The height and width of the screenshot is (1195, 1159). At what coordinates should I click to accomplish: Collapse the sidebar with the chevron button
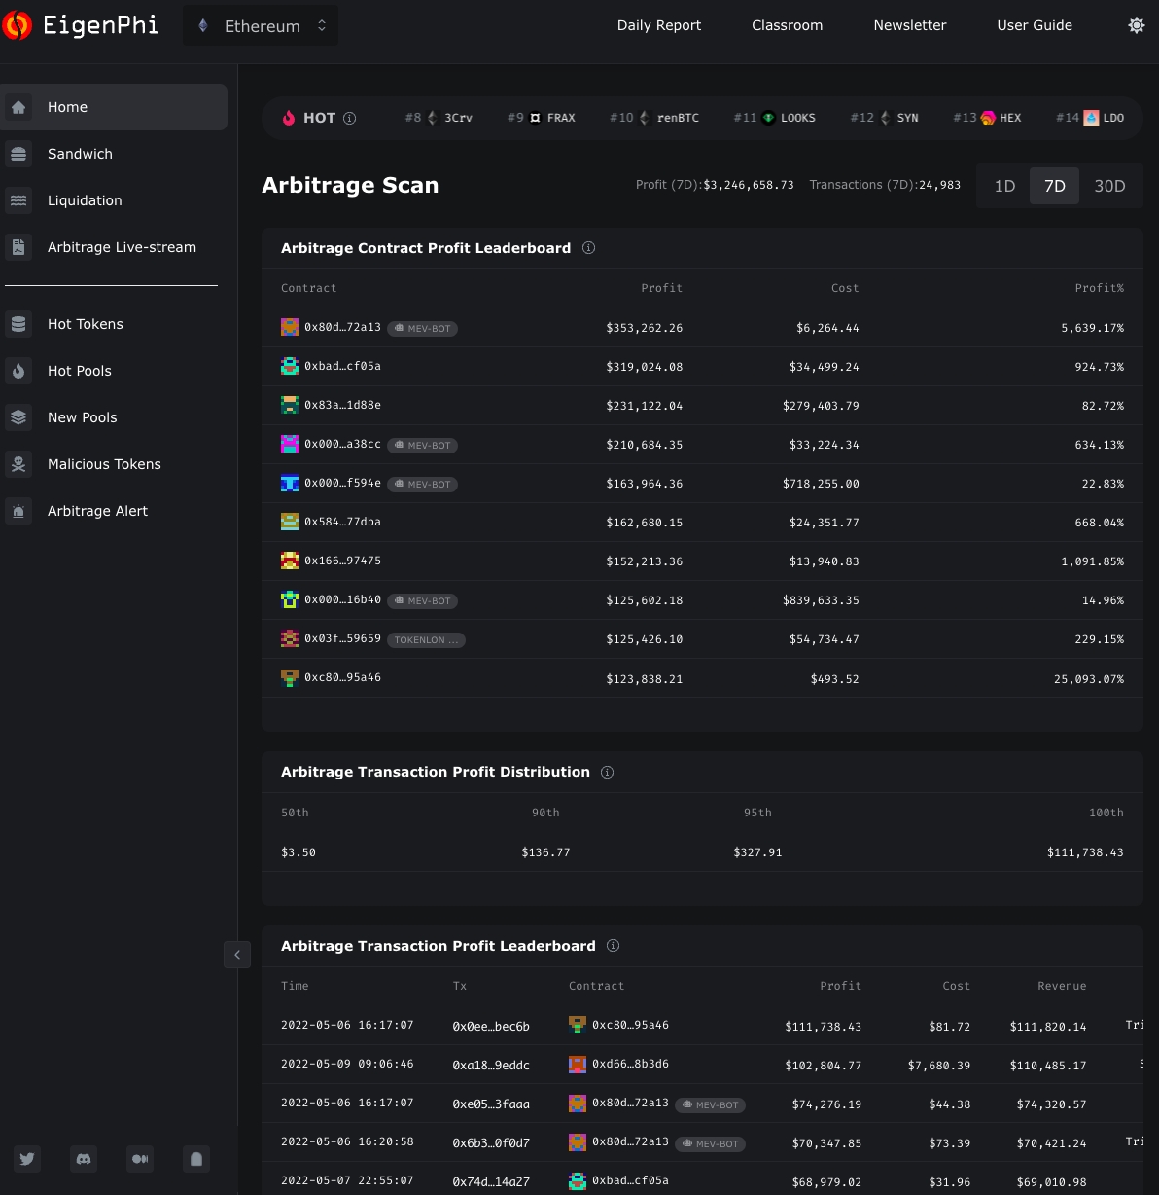(237, 955)
